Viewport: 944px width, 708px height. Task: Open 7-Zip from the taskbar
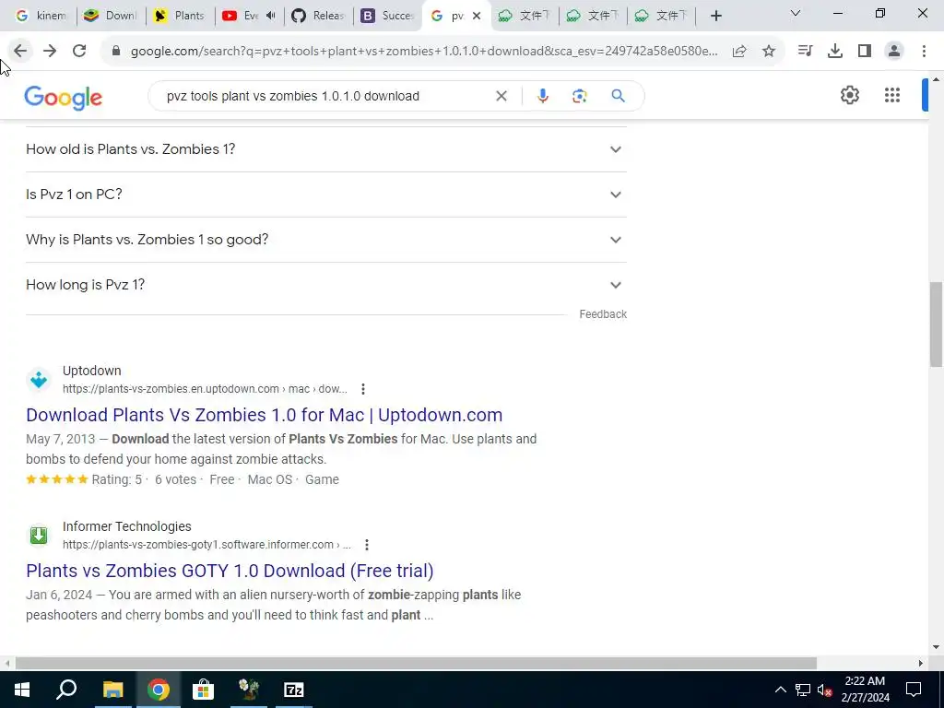[x=293, y=690]
